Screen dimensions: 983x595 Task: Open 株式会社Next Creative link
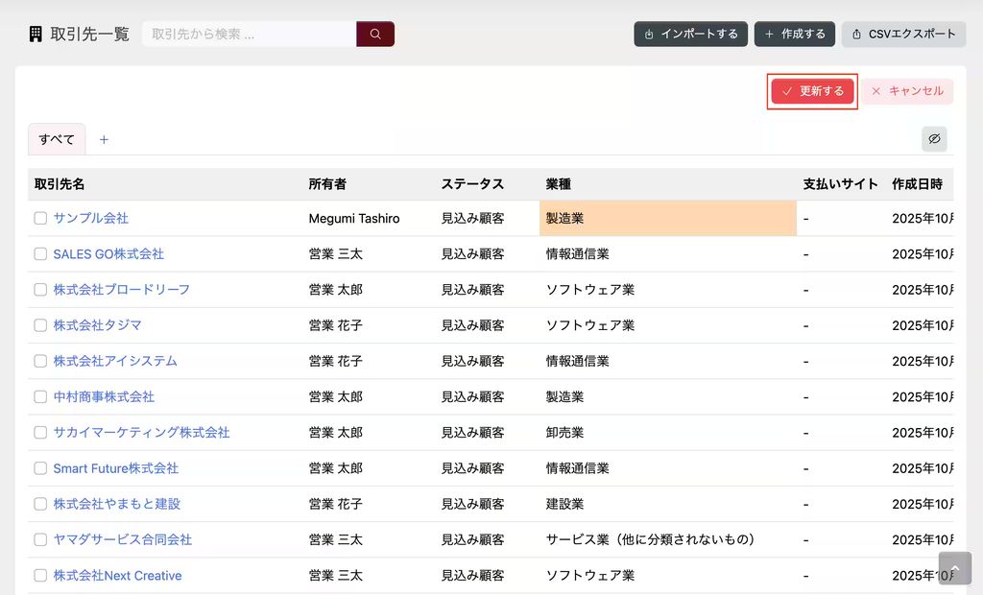pyautogui.click(x=118, y=576)
